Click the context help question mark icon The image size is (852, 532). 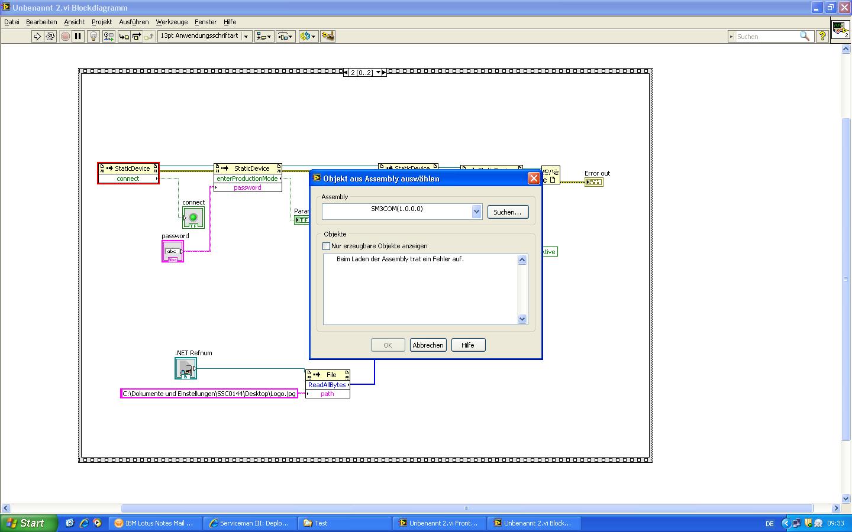(x=822, y=37)
